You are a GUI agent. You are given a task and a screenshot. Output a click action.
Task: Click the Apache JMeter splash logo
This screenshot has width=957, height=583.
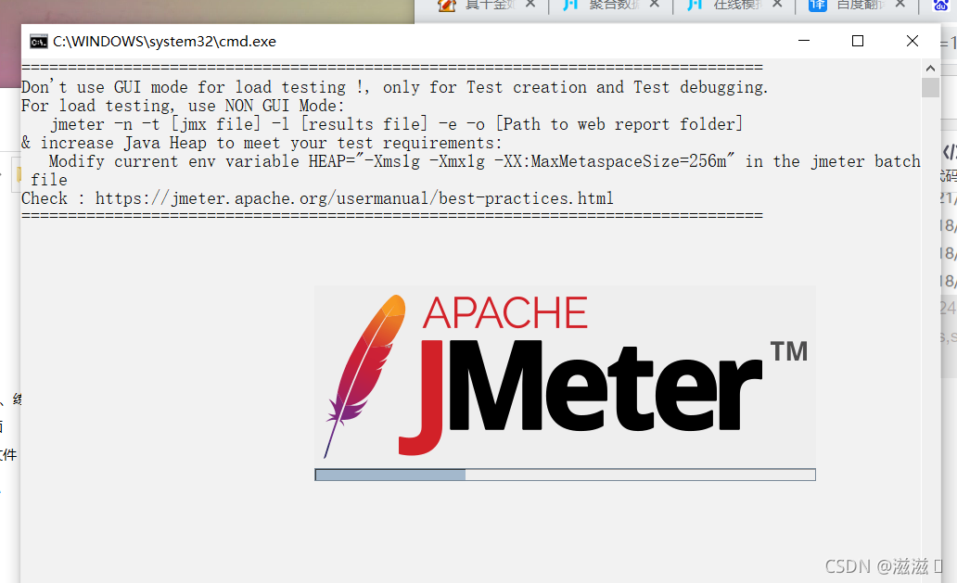point(565,376)
